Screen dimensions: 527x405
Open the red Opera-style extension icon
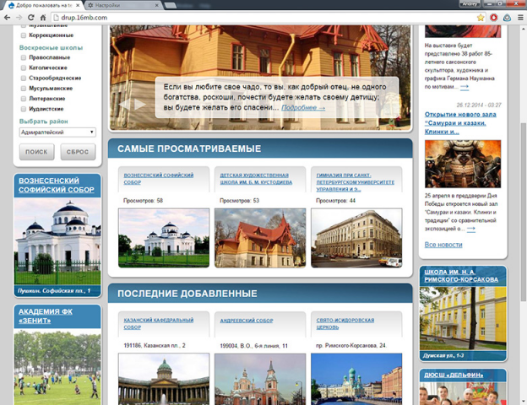pyautogui.click(x=493, y=18)
